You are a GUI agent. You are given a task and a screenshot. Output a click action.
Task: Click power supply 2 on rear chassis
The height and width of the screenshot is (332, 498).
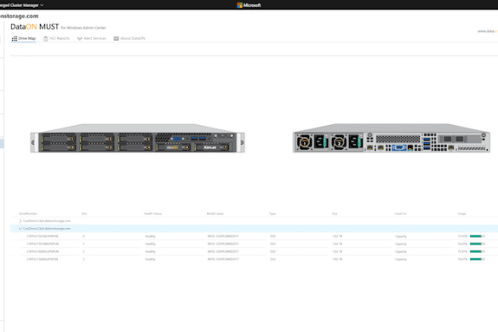(x=346, y=142)
